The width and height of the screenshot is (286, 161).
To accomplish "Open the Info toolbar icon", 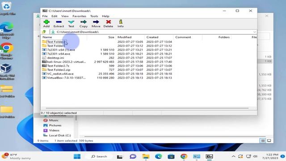I will (x=121, y=24).
